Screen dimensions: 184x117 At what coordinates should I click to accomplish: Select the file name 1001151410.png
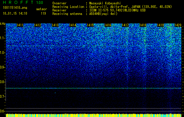[x=15, y=8]
